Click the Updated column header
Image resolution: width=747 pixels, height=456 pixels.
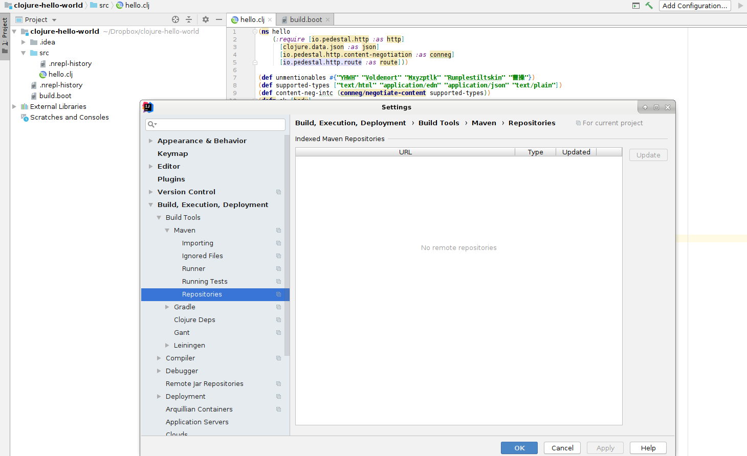click(576, 152)
